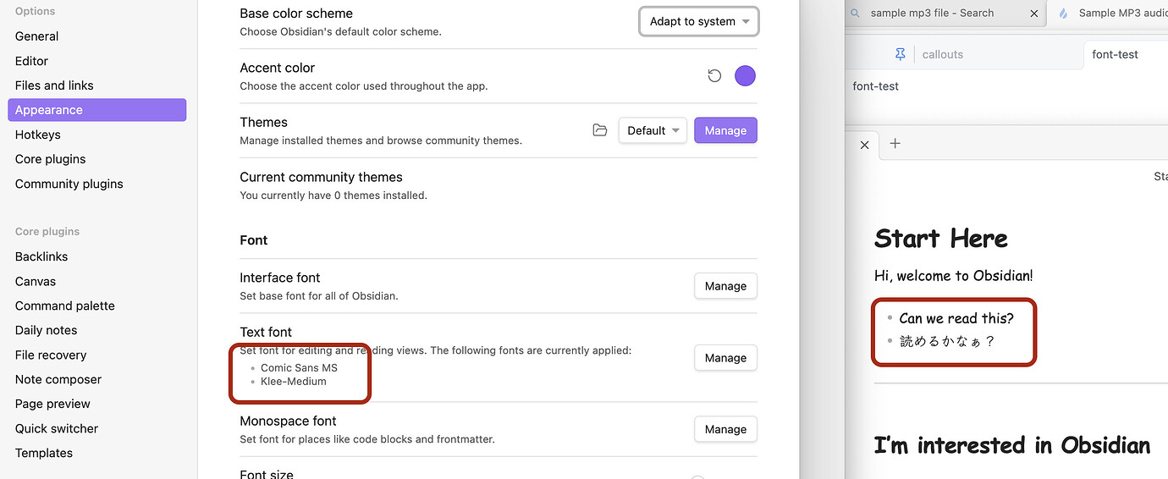
Task: Open Templates plugin settings
Action: [x=96, y=453]
